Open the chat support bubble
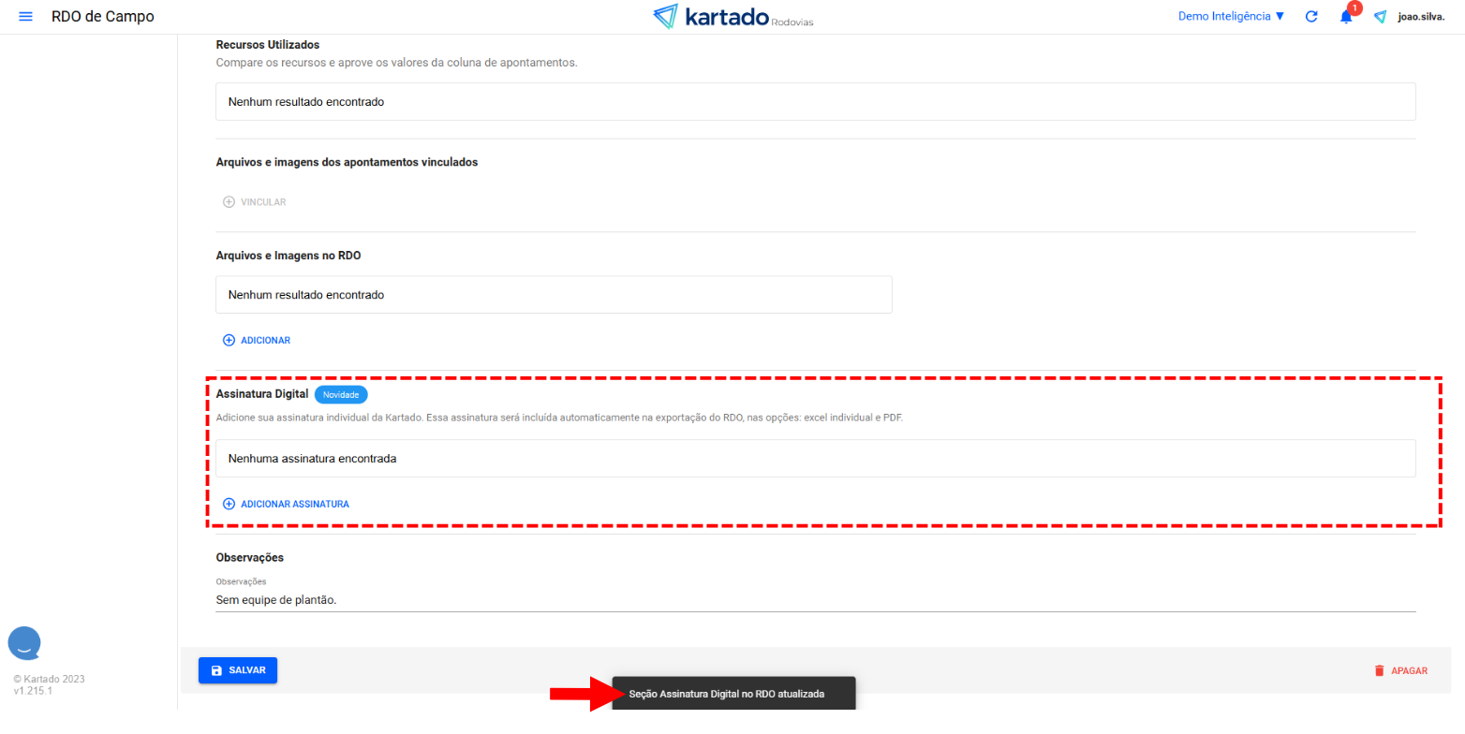Screen dimensions: 1465x734 [24, 642]
